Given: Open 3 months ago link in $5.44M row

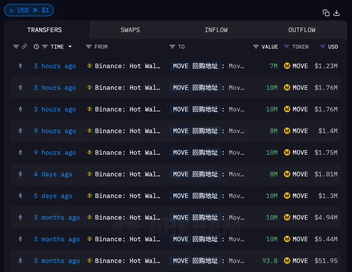Looking at the screenshot, I should coord(57,239).
